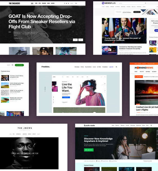The width and height of the screenshot is (158, 171).
Task: Open Crashed Lion Air Jet headline
Action: [147, 109]
